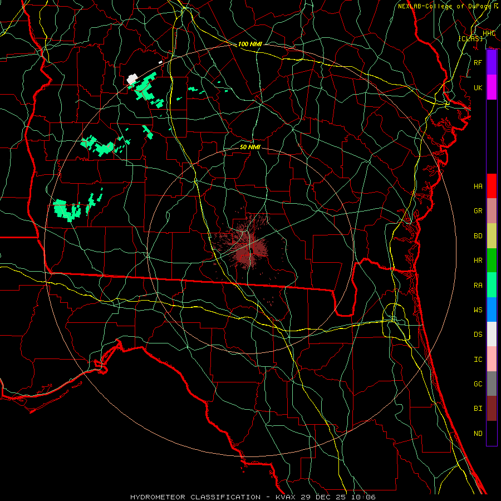Click the GR legend label
The width and height of the screenshot is (501, 501).
click(478, 211)
